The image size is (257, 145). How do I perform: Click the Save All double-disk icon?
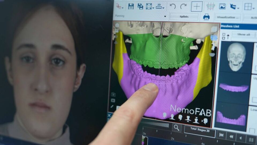140,6
